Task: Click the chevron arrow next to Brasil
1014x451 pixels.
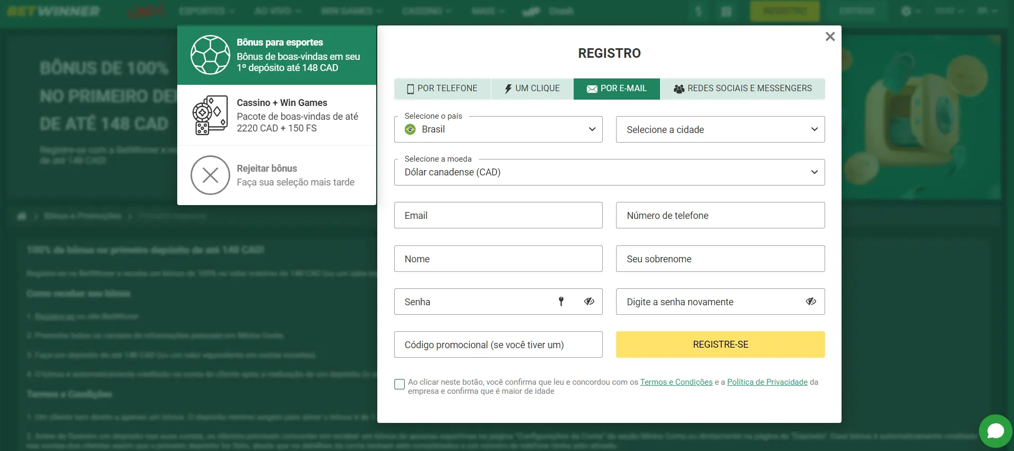Action: 592,129
